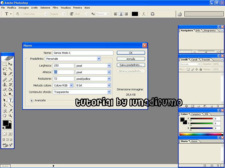Right align text in options bar
The width and height of the screenshot is (225, 168).
pos(126,14)
